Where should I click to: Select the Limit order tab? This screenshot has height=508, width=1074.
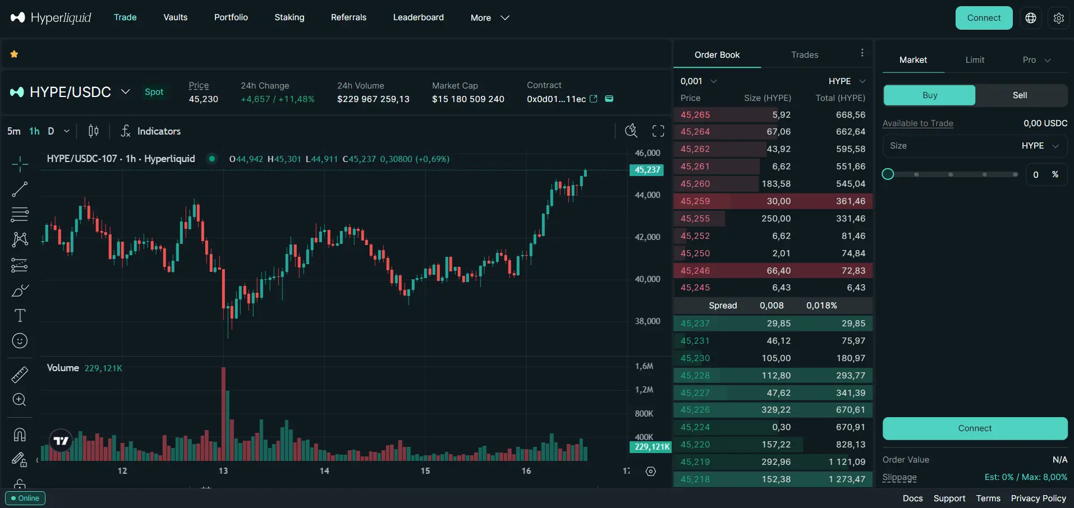tap(975, 60)
